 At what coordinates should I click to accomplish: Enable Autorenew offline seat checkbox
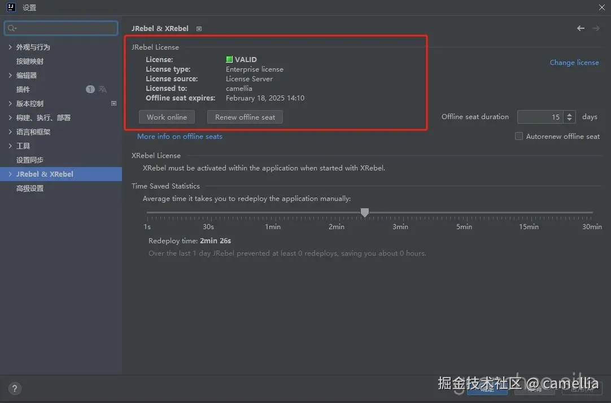point(518,136)
